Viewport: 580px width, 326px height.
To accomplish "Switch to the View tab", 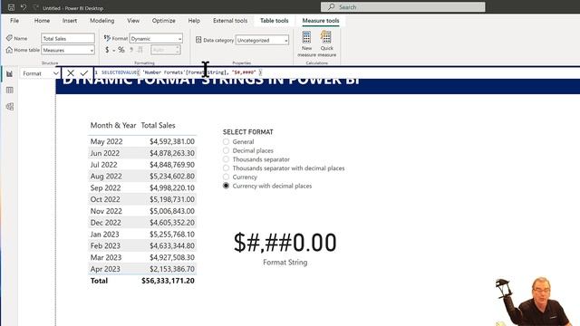I will [133, 21].
